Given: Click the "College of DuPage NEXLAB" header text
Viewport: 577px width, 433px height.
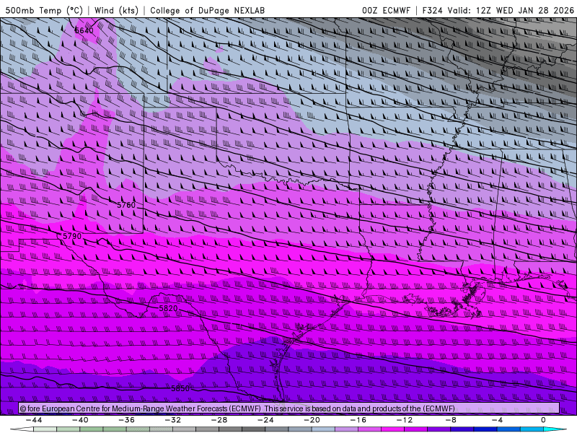Looking at the screenshot, I should (x=207, y=10).
